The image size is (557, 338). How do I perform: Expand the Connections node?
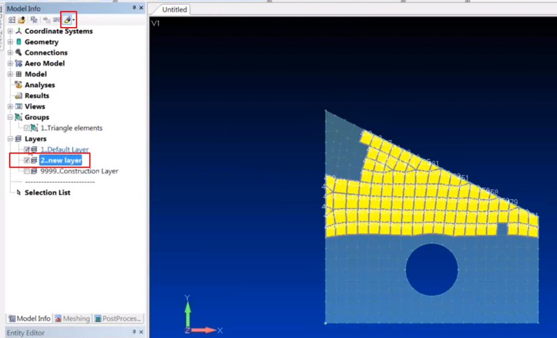coord(10,53)
